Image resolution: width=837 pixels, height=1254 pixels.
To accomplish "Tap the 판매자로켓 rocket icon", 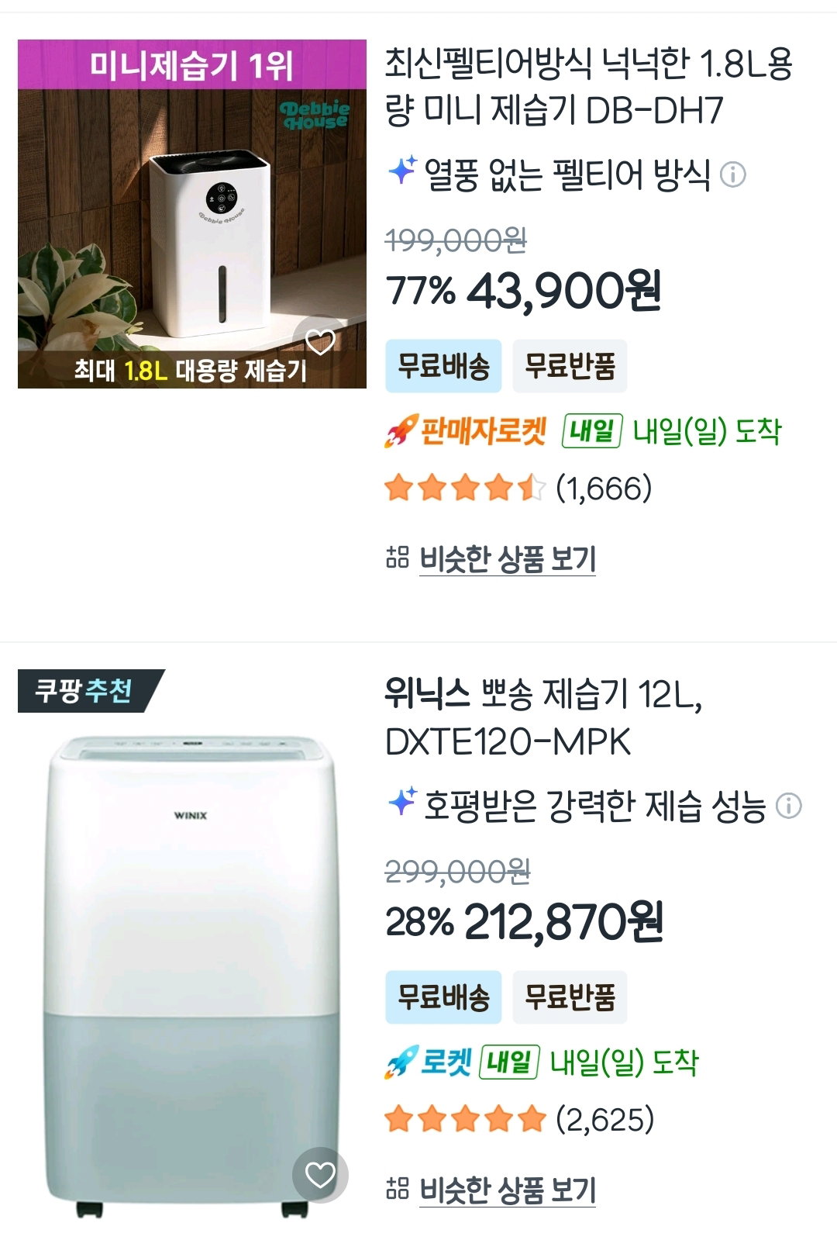I will pos(400,431).
